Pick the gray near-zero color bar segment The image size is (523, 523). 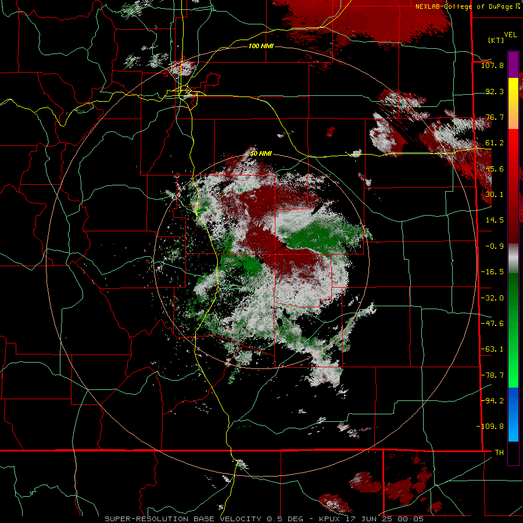(513, 259)
